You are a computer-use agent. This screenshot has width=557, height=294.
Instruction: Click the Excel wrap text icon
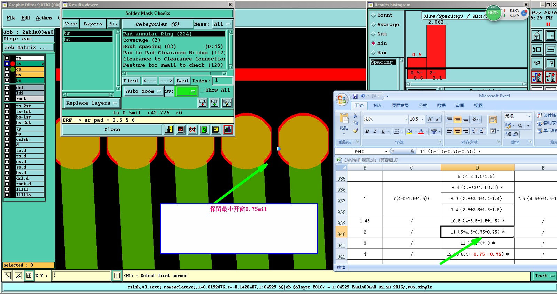[493, 120]
